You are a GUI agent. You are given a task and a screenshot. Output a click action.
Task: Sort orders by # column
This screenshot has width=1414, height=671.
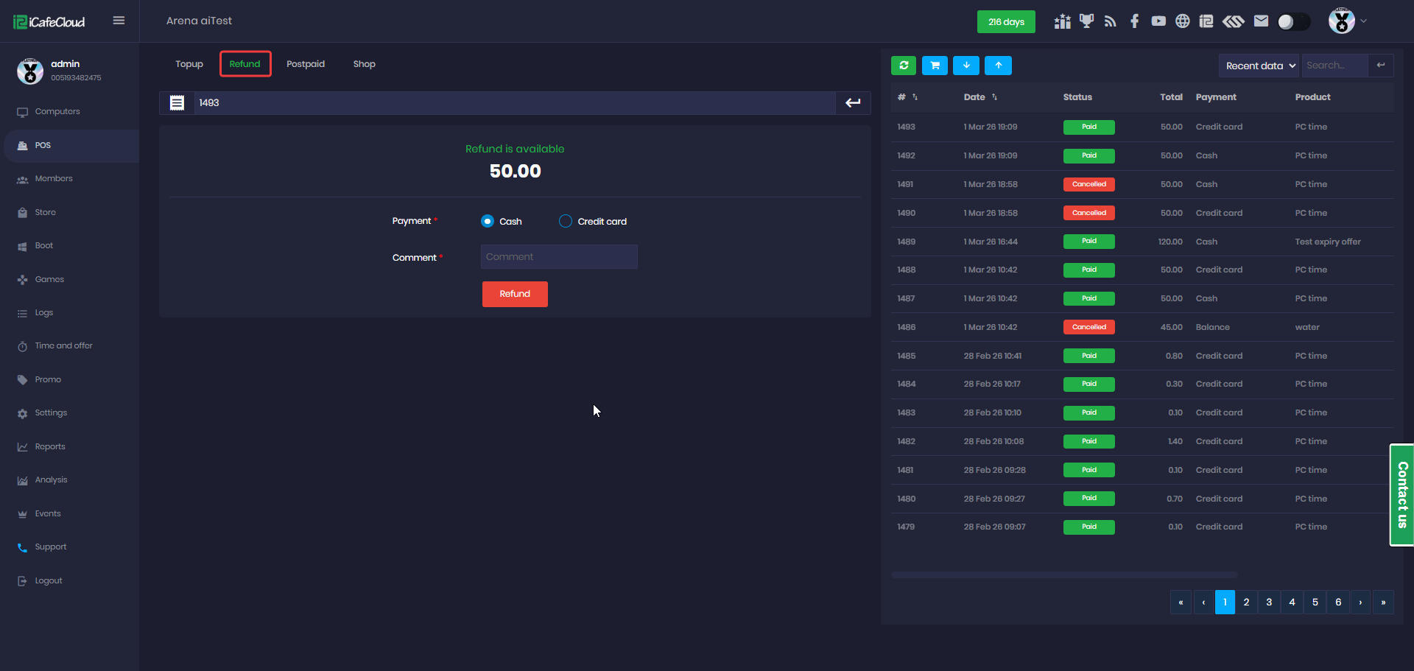point(907,97)
